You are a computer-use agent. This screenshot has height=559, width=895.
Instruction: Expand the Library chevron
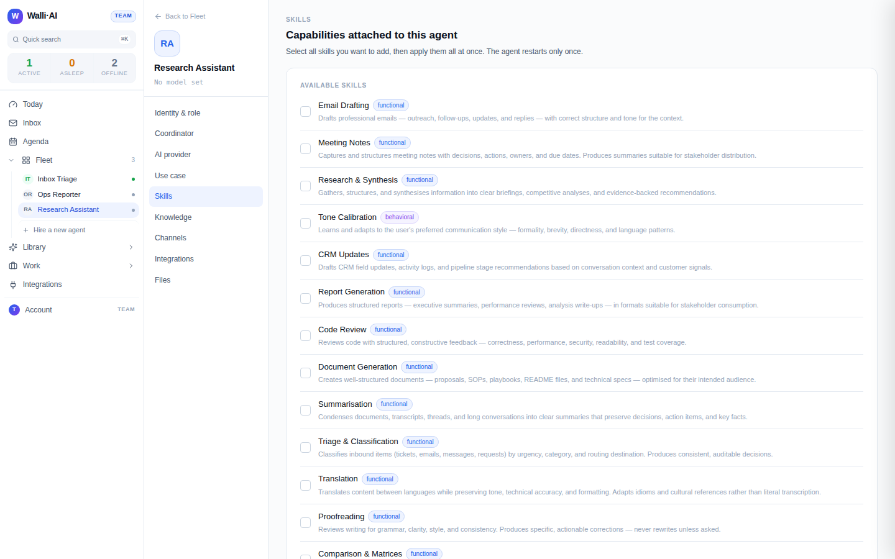point(131,247)
